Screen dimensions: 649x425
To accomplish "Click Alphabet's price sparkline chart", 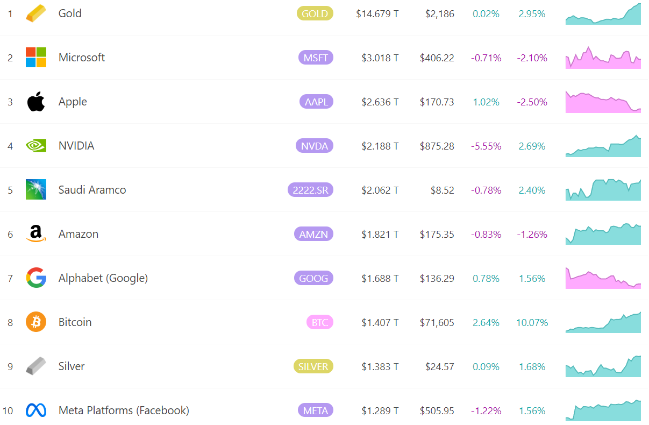I will pyautogui.click(x=603, y=278).
